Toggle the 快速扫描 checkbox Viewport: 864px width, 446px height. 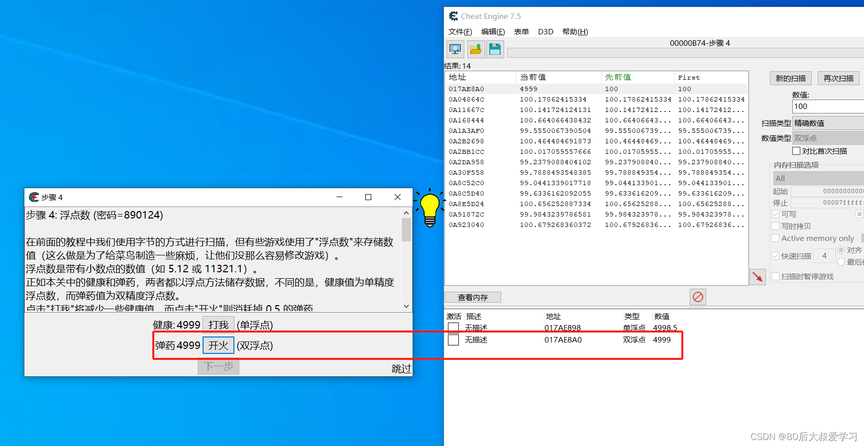(x=775, y=256)
